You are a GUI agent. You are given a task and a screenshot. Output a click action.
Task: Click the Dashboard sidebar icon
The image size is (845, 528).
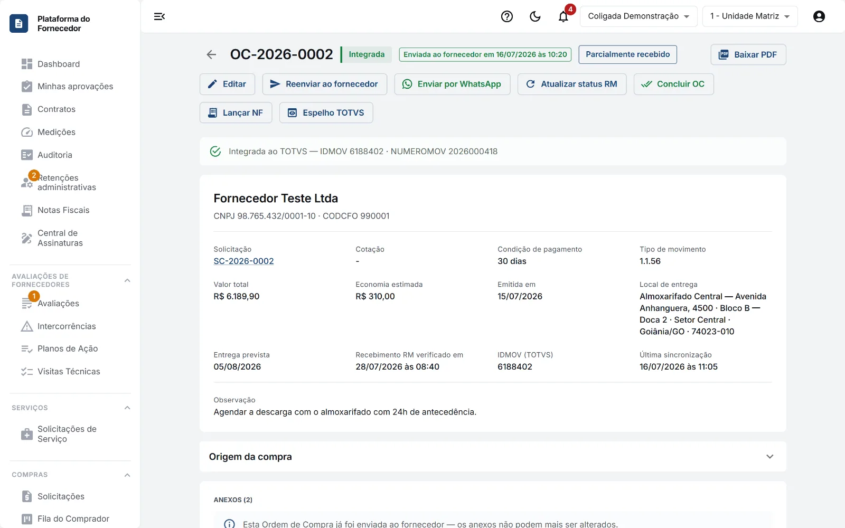point(27,64)
